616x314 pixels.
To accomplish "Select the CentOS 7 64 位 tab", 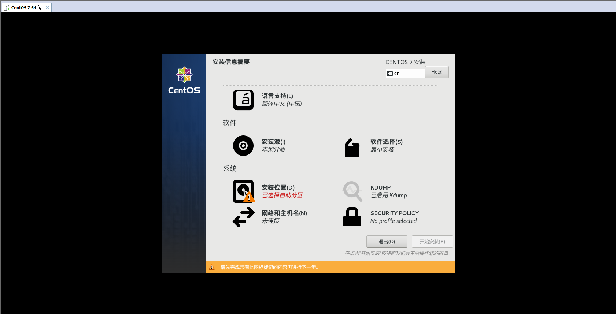I will (26, 7).
